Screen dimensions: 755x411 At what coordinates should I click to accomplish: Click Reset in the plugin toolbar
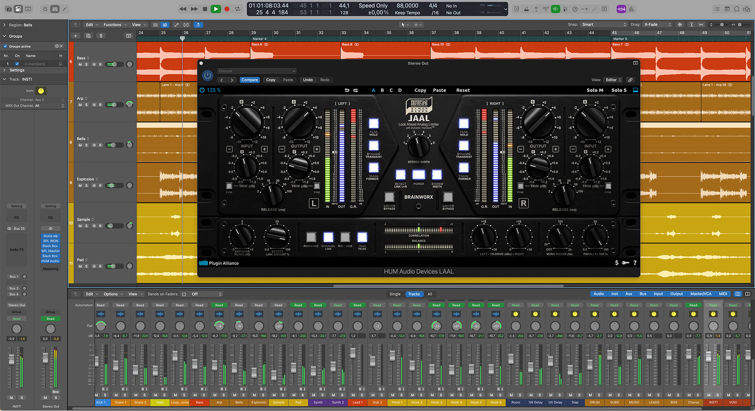463,90
